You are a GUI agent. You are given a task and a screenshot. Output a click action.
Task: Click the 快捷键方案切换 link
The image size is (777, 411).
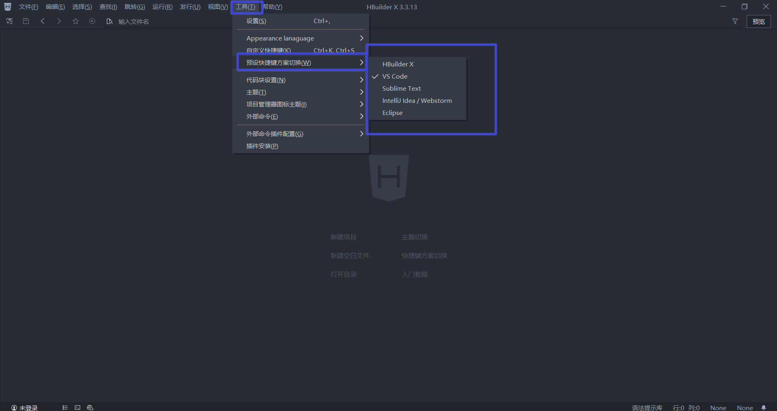(x=425, y=256)
